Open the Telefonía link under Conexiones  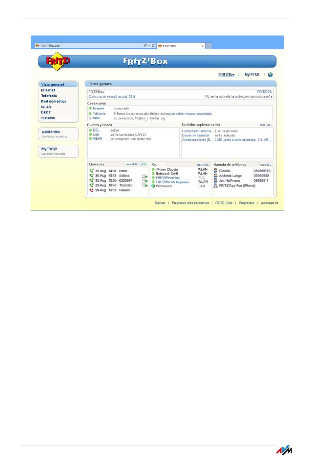99,114
